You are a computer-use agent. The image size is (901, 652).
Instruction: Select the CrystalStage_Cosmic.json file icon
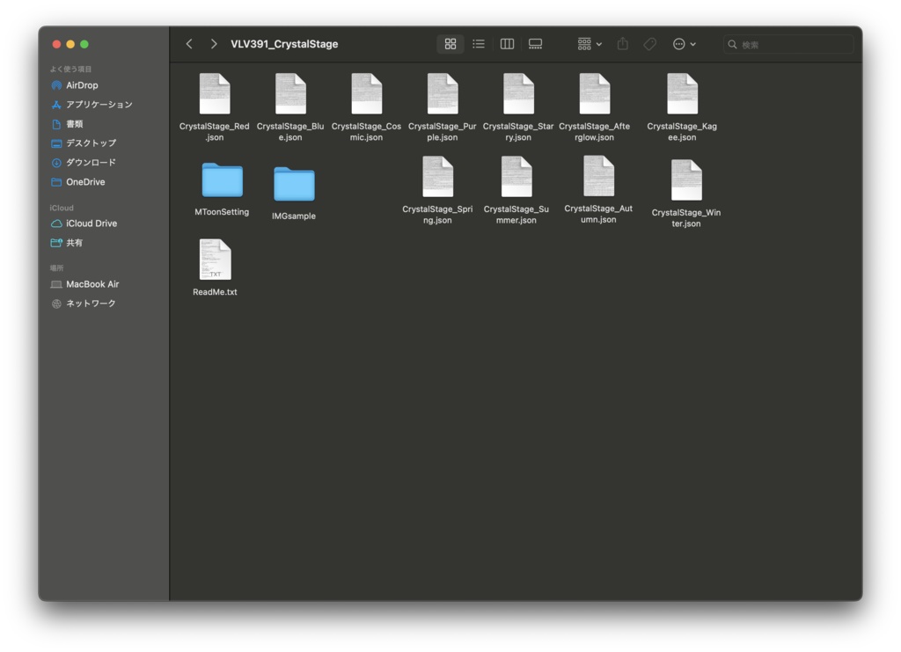coord(367,93)
